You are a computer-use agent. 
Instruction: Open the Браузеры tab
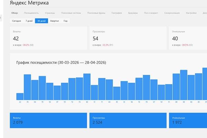133,13
